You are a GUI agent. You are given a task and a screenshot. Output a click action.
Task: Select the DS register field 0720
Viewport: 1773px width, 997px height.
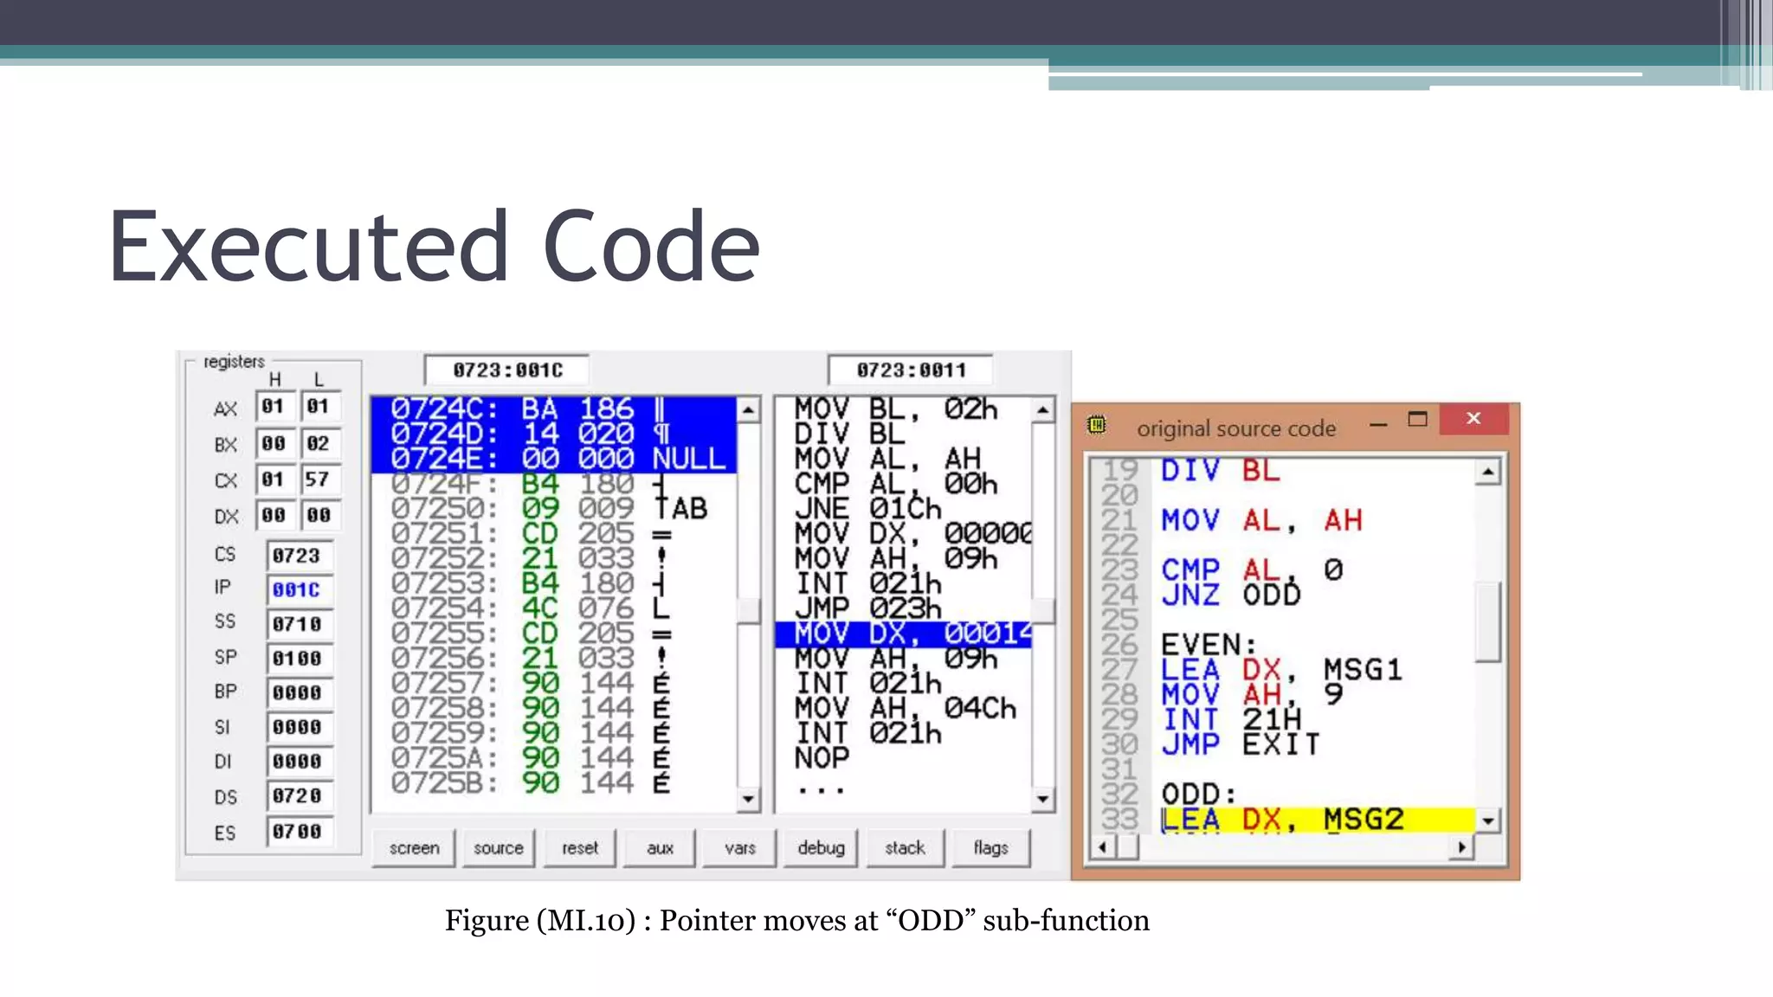[x=300, y=796]
